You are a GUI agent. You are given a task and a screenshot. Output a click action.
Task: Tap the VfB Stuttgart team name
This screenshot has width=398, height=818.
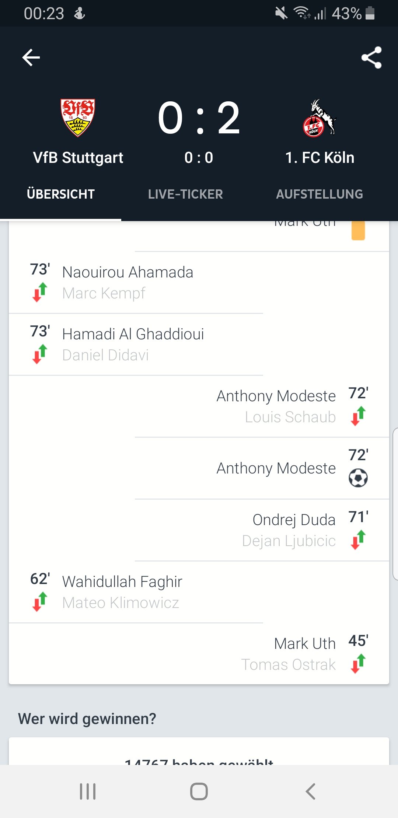78,158
